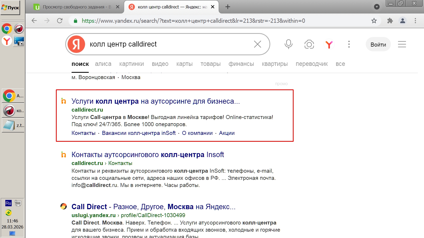The width and height of the screenshot is (424, 238).
Task: Open new browser tab with plus
Action: pos(228,7)
